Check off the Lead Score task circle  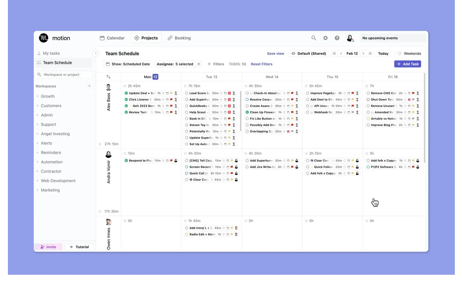tap(186, 93)
